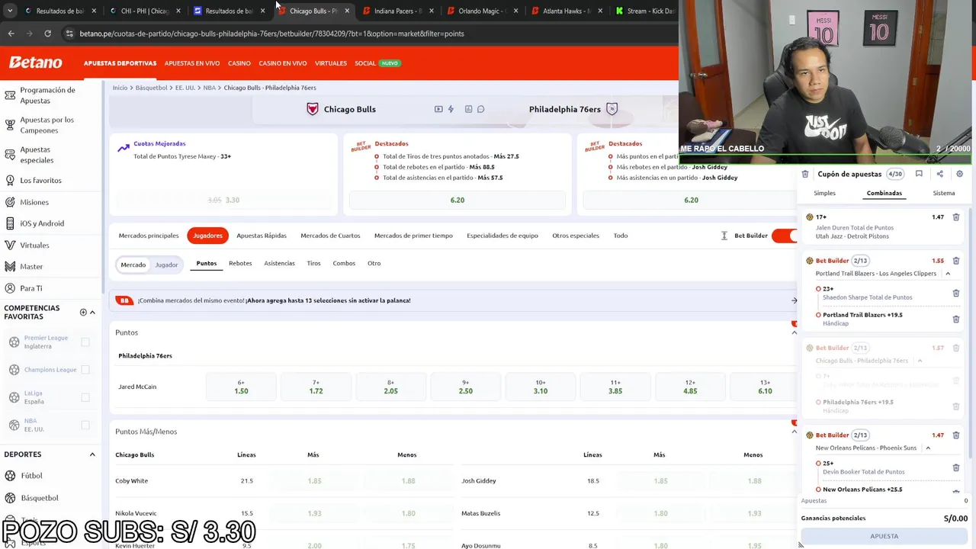
Task: Click the Apuesta button
Action: 884,536
